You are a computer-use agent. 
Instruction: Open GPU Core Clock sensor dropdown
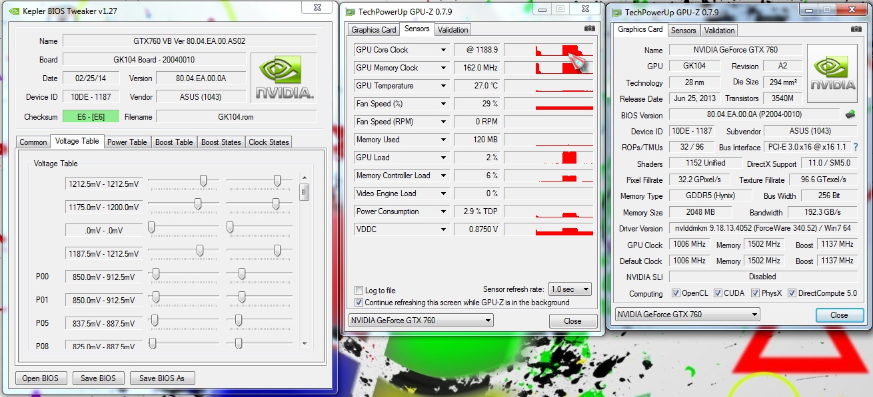point(443,50)
